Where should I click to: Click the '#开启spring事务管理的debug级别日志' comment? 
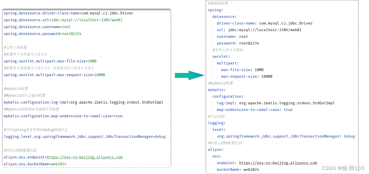pos(36,130)
